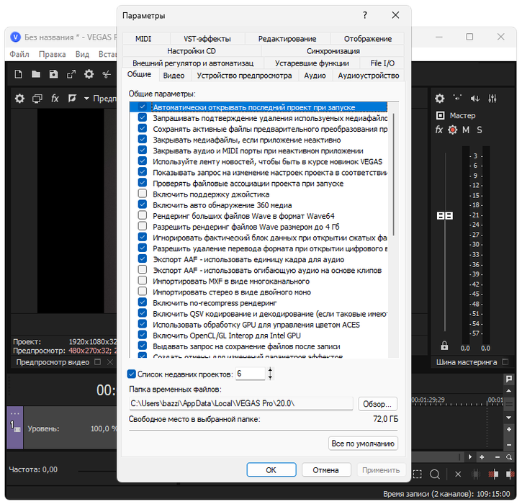Open the Редактирование tab
This screenshot has height=504, width=522.
287,39
